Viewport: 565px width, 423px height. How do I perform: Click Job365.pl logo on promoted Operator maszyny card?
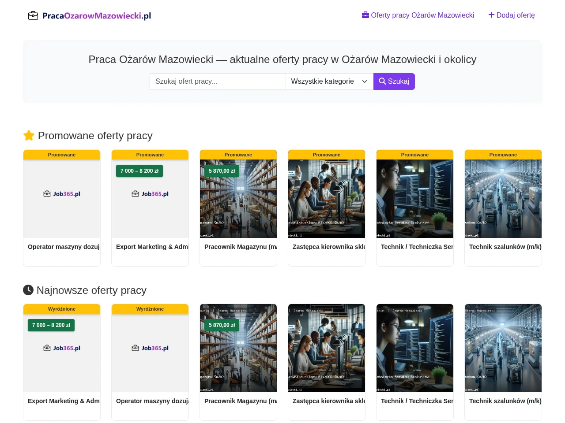point(62,194)
